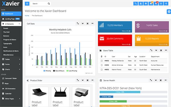
Task: Open the user profile icon in top bar
Action: tap(141, 3)
